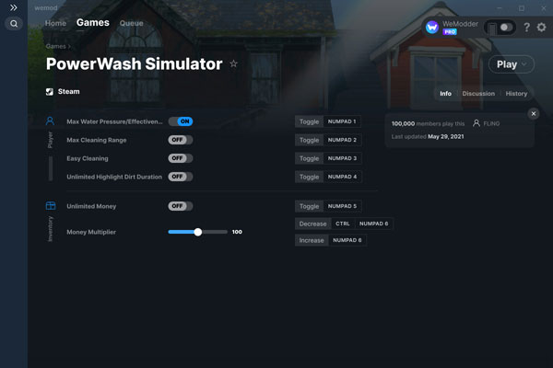Expand the sidebar with the double-chevron icon

click(x=14, y=7)
